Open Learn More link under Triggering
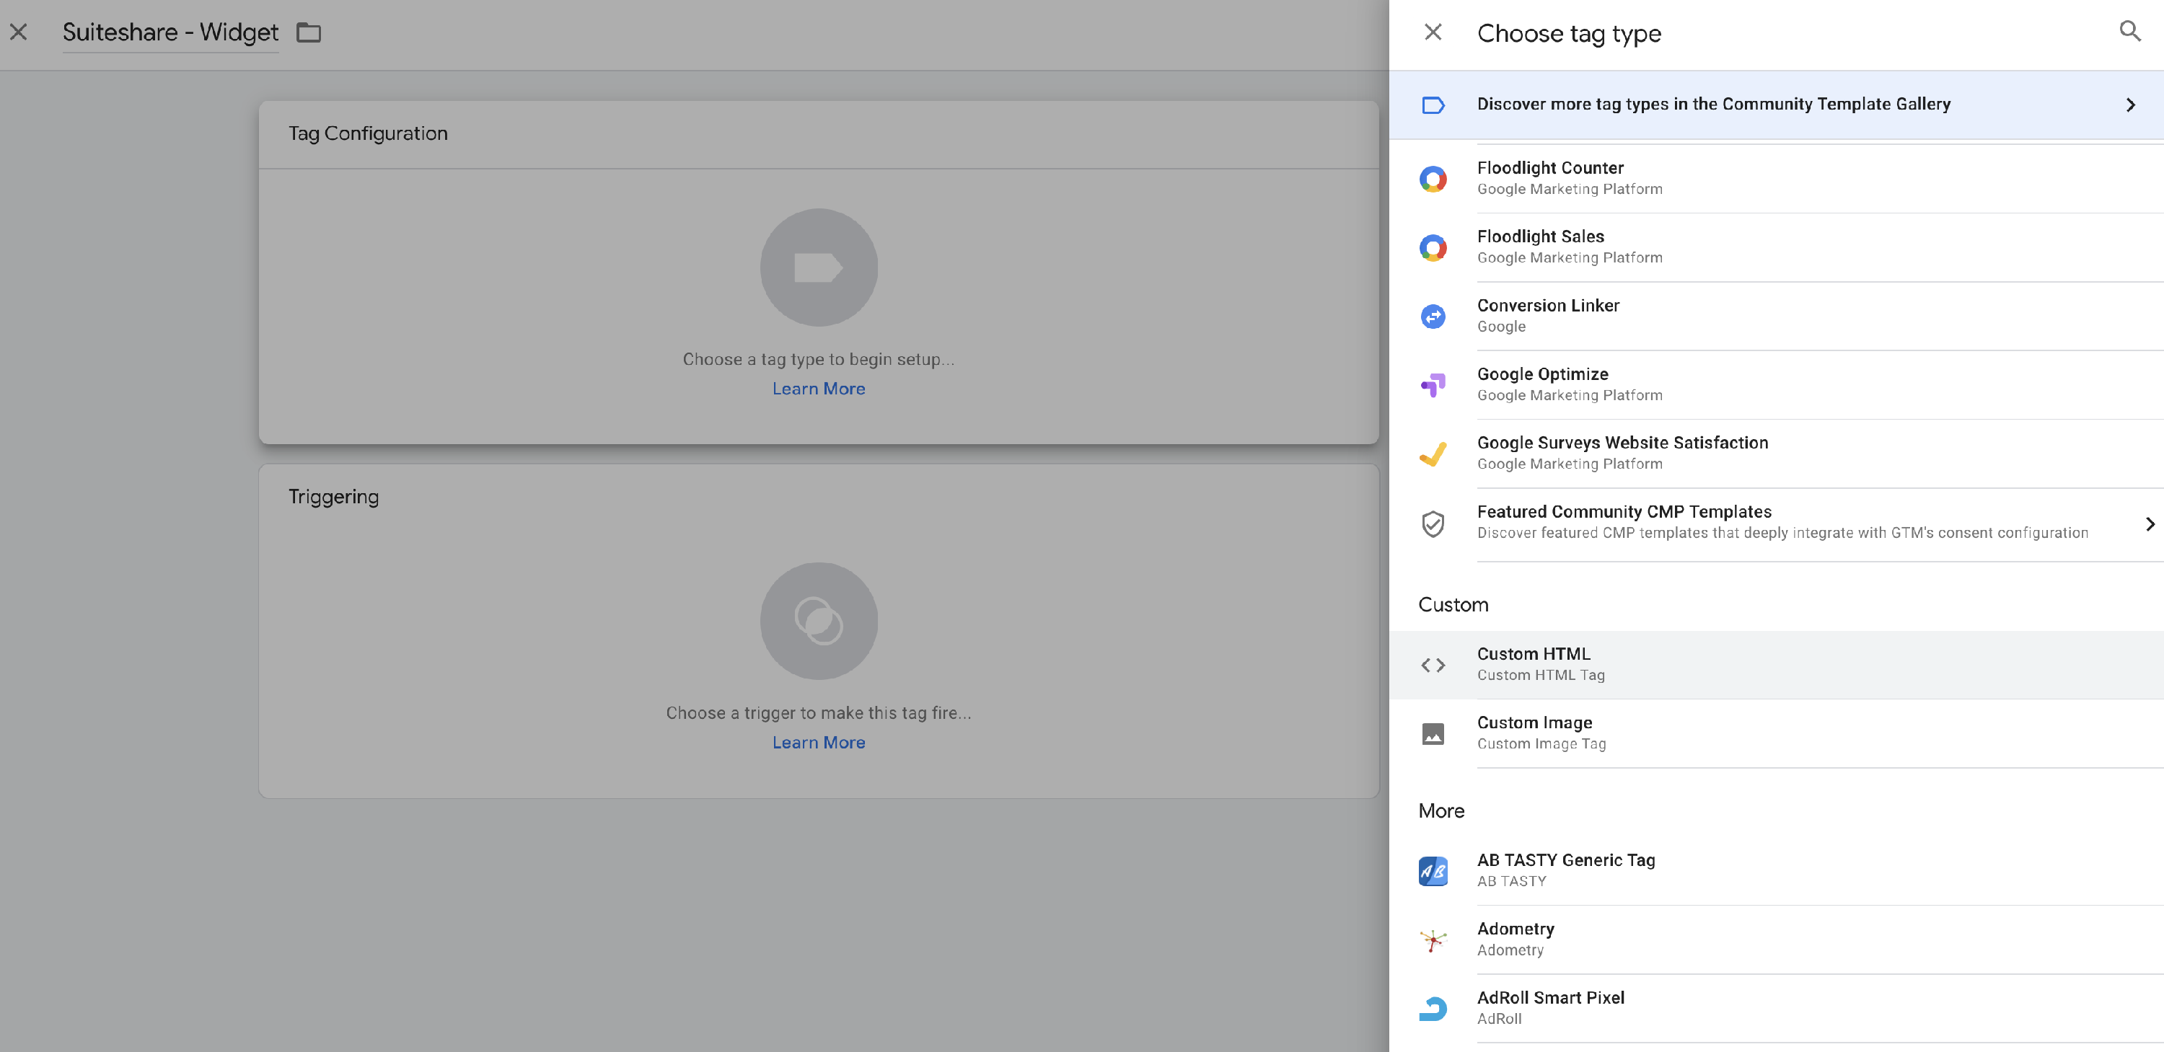 point(818,742)
